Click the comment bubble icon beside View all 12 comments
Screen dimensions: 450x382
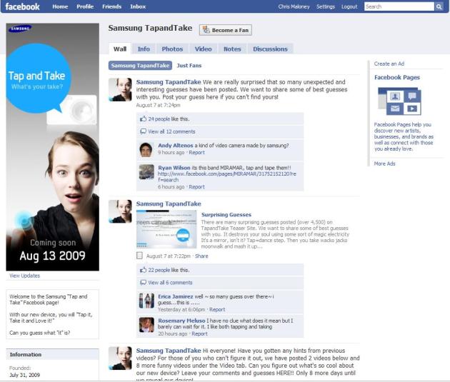pos(143,131)
